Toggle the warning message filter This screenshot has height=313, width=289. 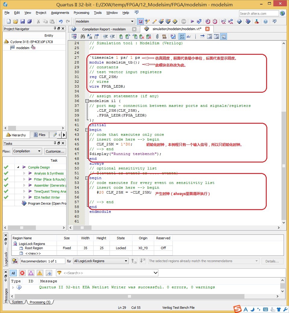tap(40, 273)
